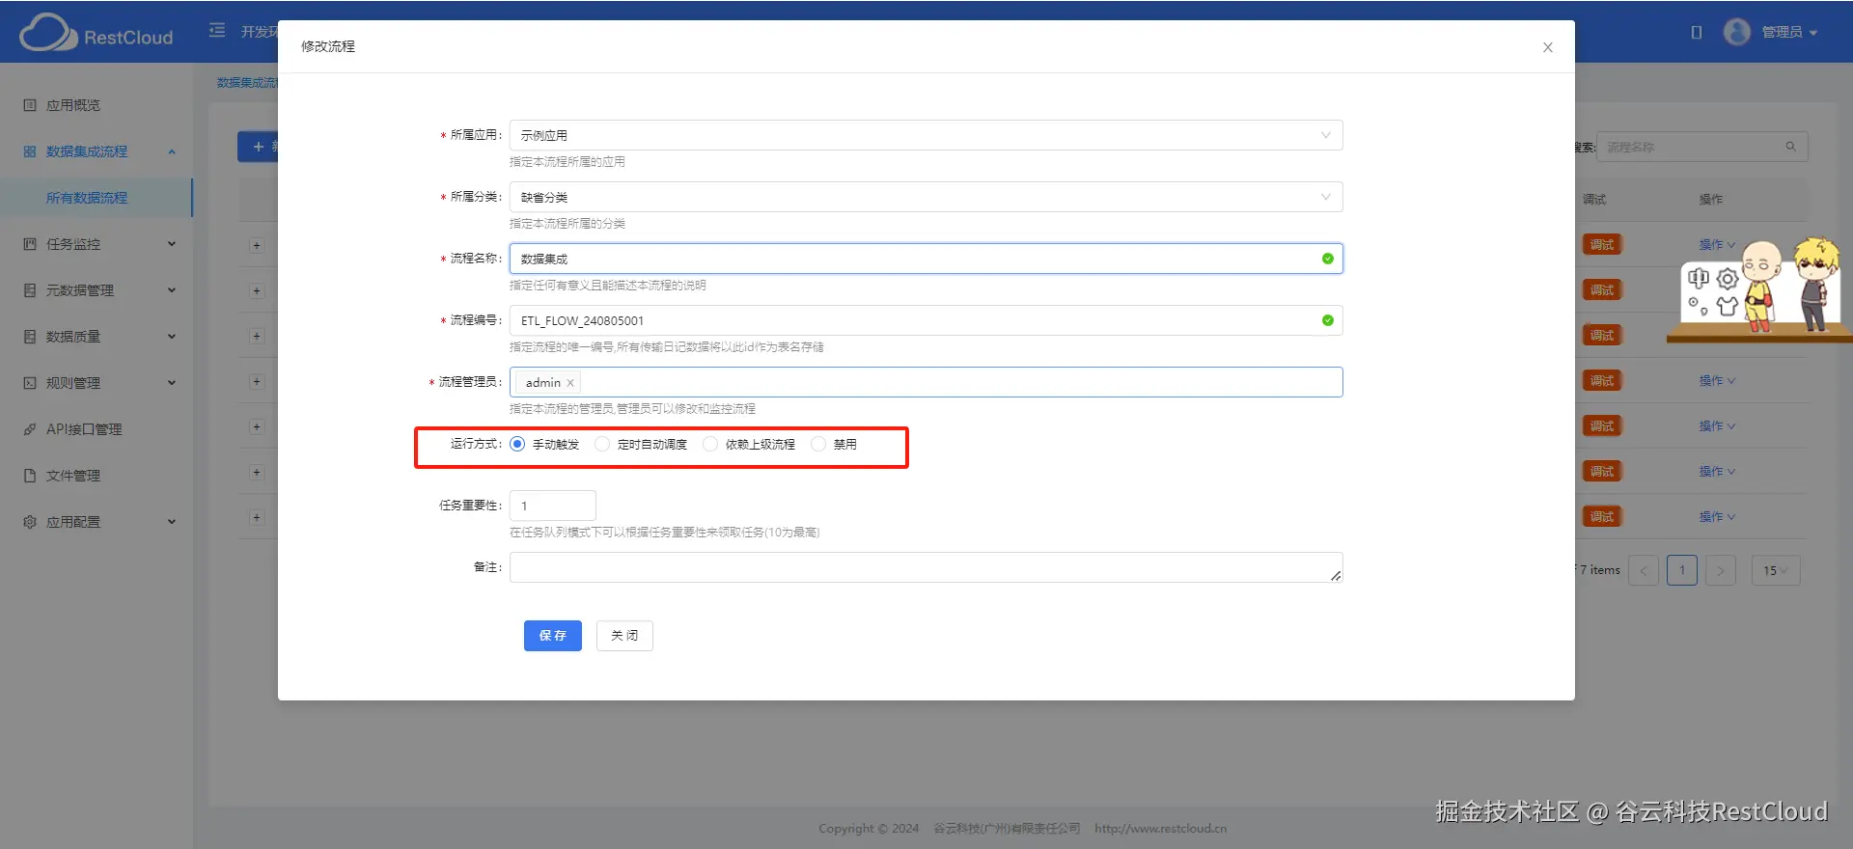Click the blue add button behind dialog
Image resolution: width=1853 pixels, height=849 pixels.
click(258, 147)
